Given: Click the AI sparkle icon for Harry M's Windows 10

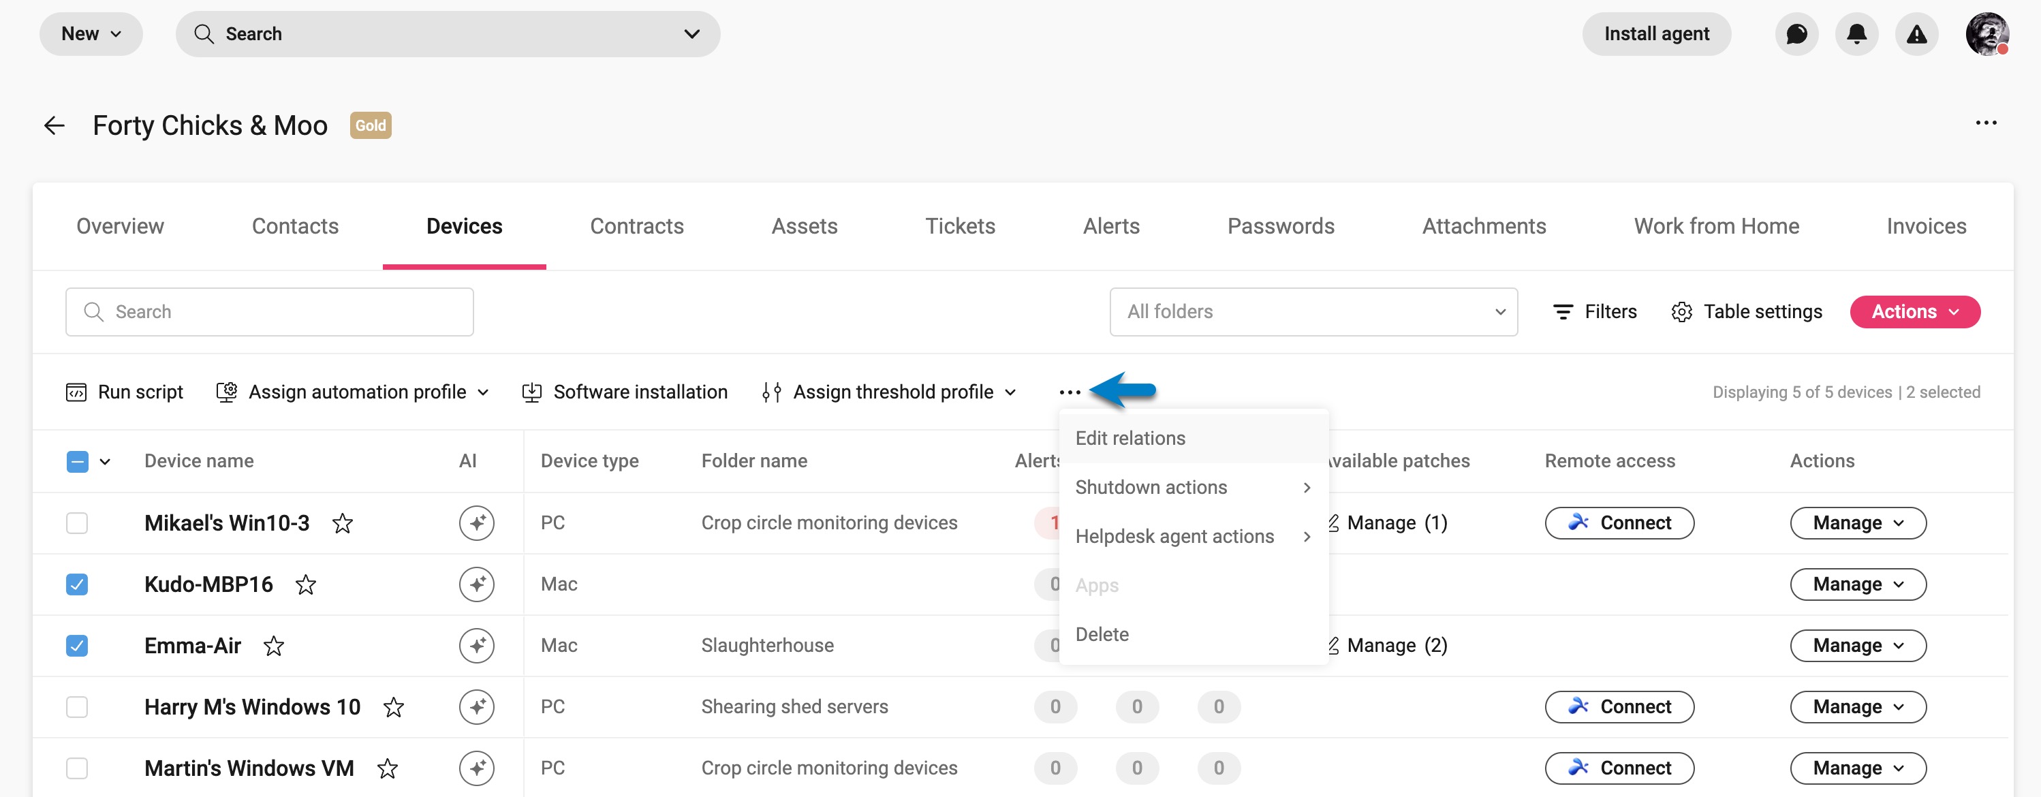Looking at the screenshot, I should pos(476,706).
